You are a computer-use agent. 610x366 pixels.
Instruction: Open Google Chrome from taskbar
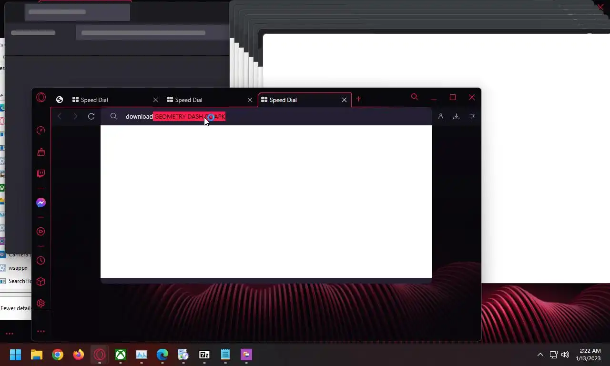tap(58, 355)
